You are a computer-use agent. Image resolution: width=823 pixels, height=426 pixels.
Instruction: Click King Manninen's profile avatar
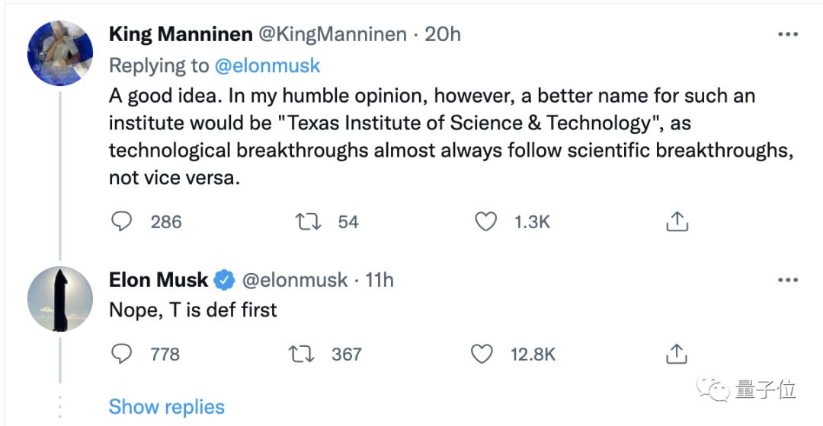(59, 53)
